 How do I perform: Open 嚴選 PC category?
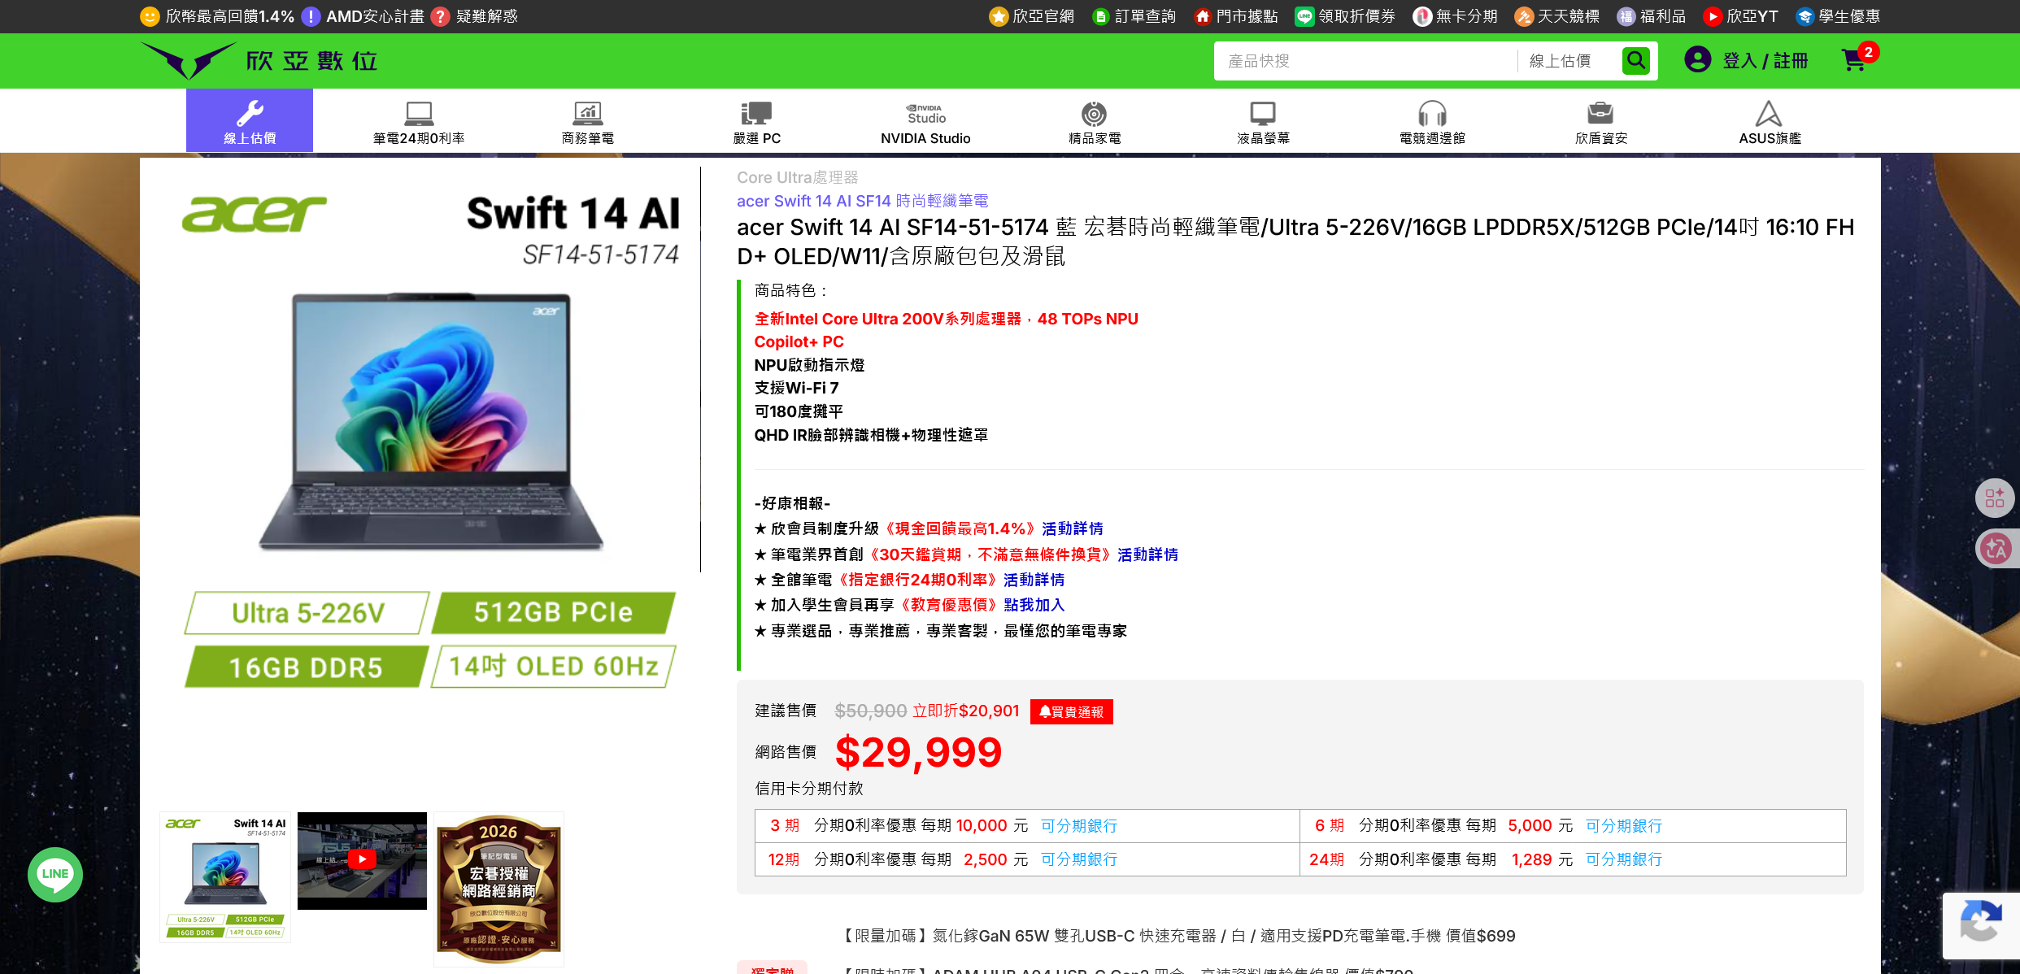tap(756, 122)
